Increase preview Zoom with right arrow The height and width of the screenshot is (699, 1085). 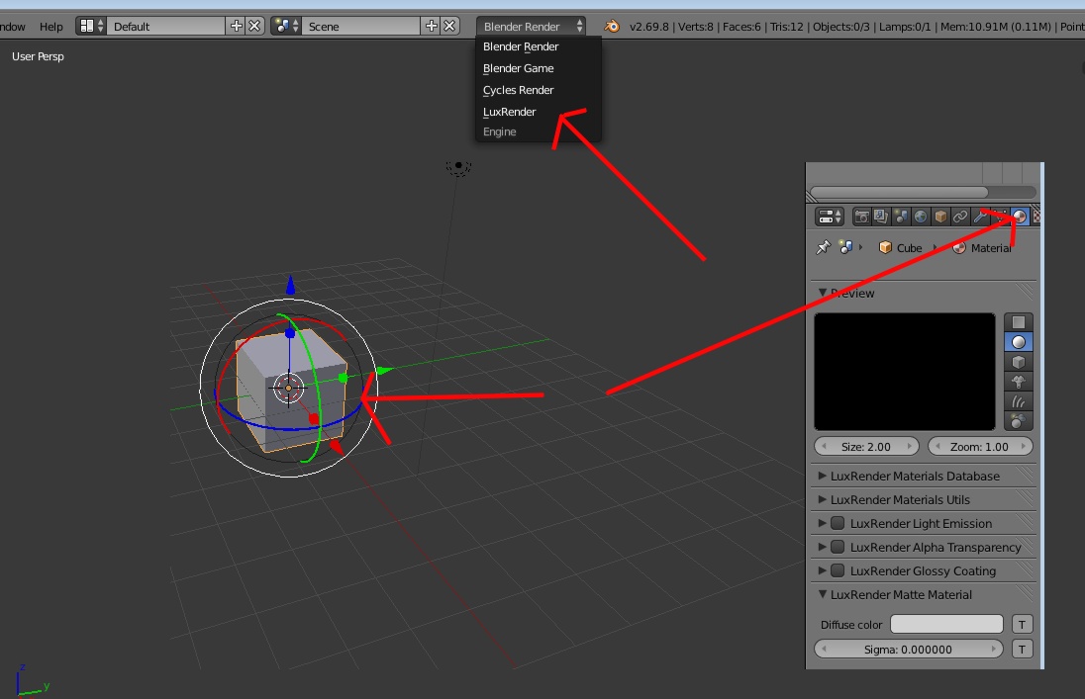[x=1024, y=447]
